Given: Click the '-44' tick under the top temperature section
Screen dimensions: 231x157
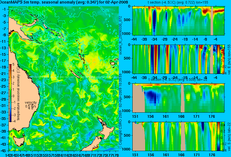Looking at the screenshot, I should 134,39.
